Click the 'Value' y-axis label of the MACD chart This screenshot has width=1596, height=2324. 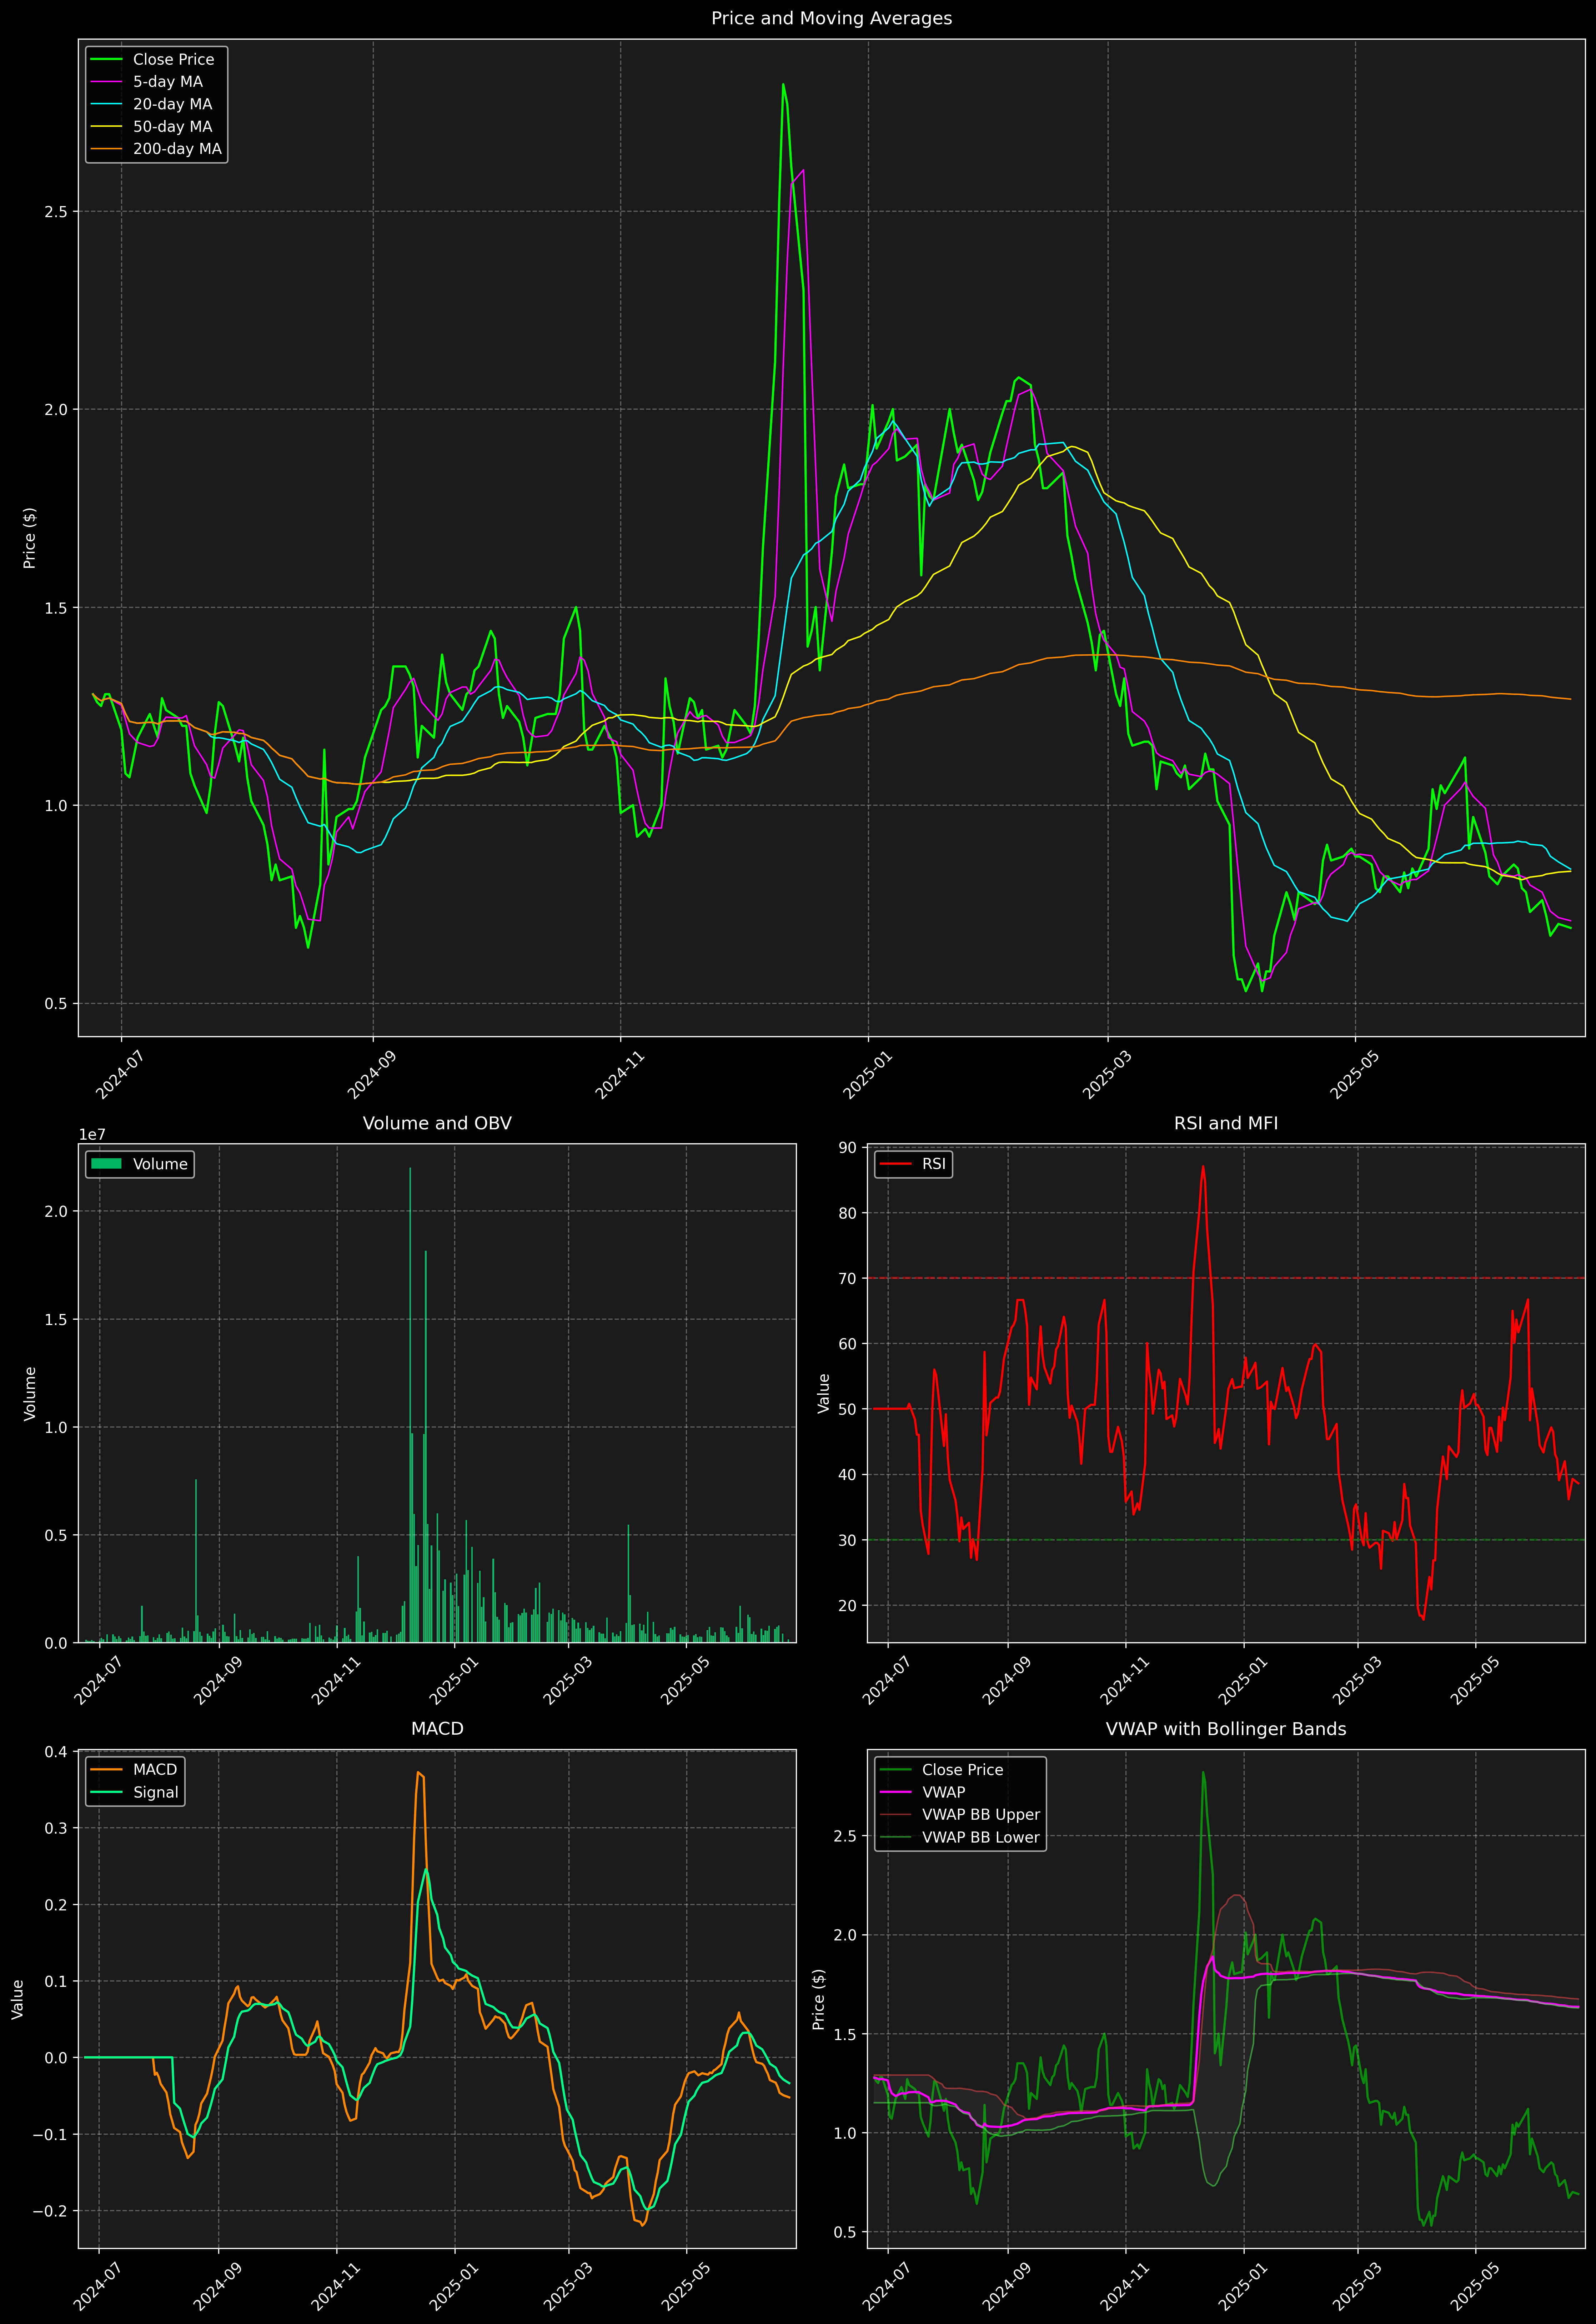click(18, 1999)
